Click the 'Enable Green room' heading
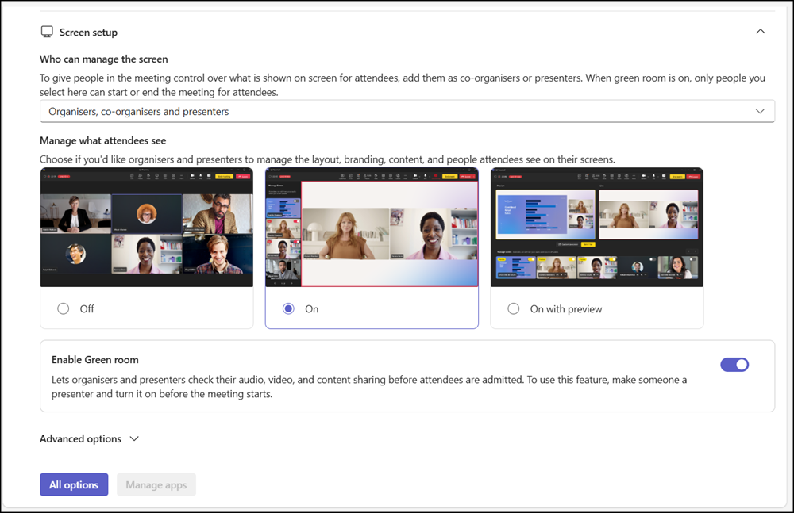The image size is (794, 513). [94, 360]
